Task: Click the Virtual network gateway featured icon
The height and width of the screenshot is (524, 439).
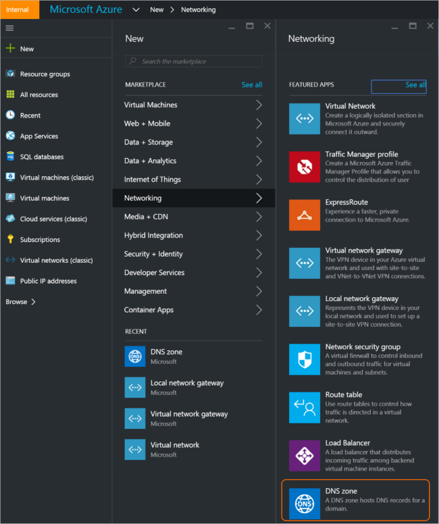Action: click(305, 263)
